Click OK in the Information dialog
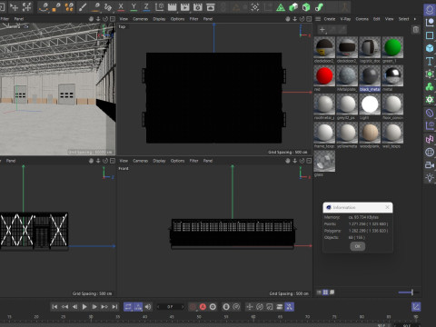436x327 pixels. click(358, 246)
